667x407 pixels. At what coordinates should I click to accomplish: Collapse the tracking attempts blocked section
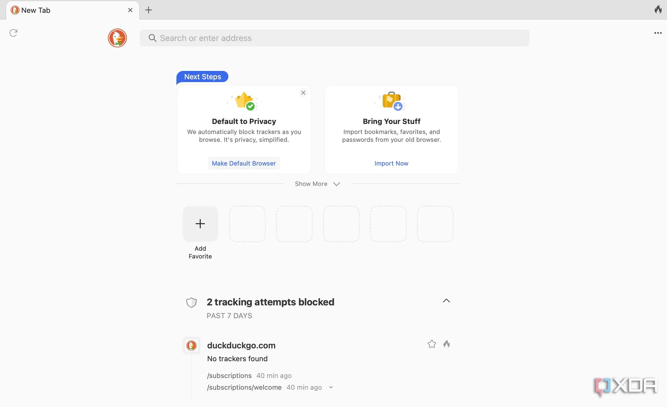pyautogui.click(x=446, y=301)
